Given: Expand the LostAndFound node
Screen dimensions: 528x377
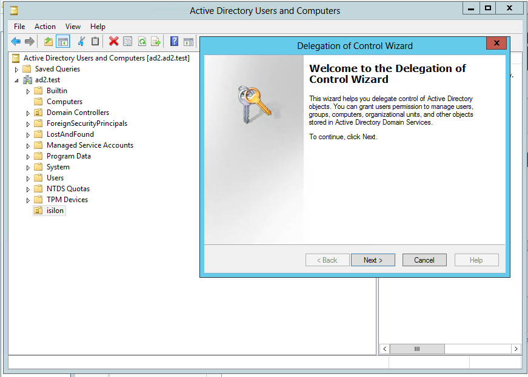Looking at the screenshot, I should 28,135.
